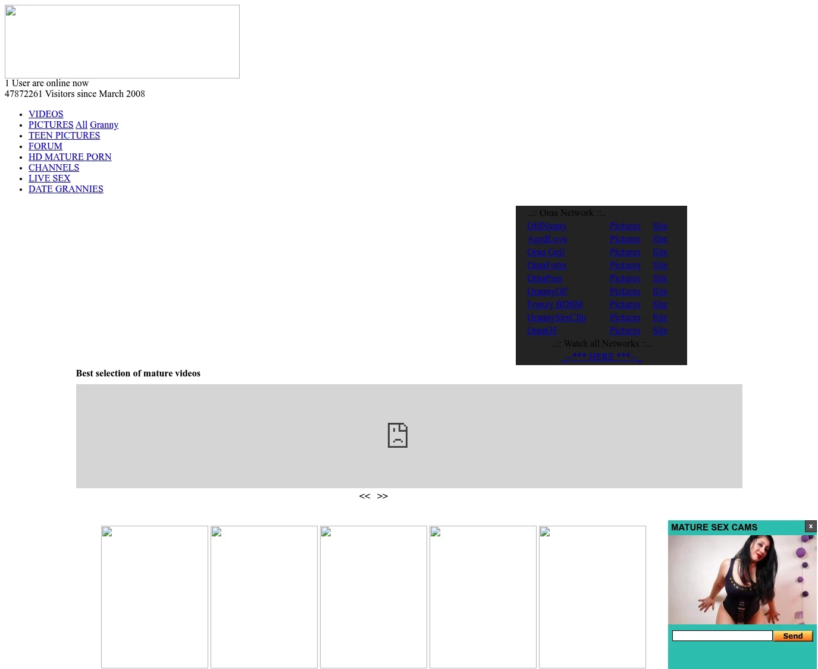This screenshot has height=669, width=818.
Task: Open the Frenzy BDSM network link
Action: click(555, 304)
